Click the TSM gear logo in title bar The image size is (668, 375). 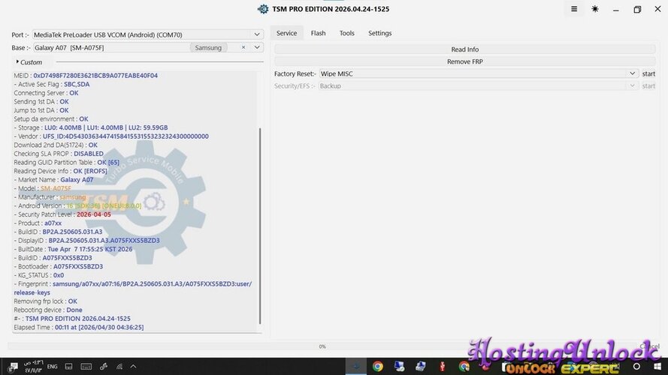click(x=263, y=9)
